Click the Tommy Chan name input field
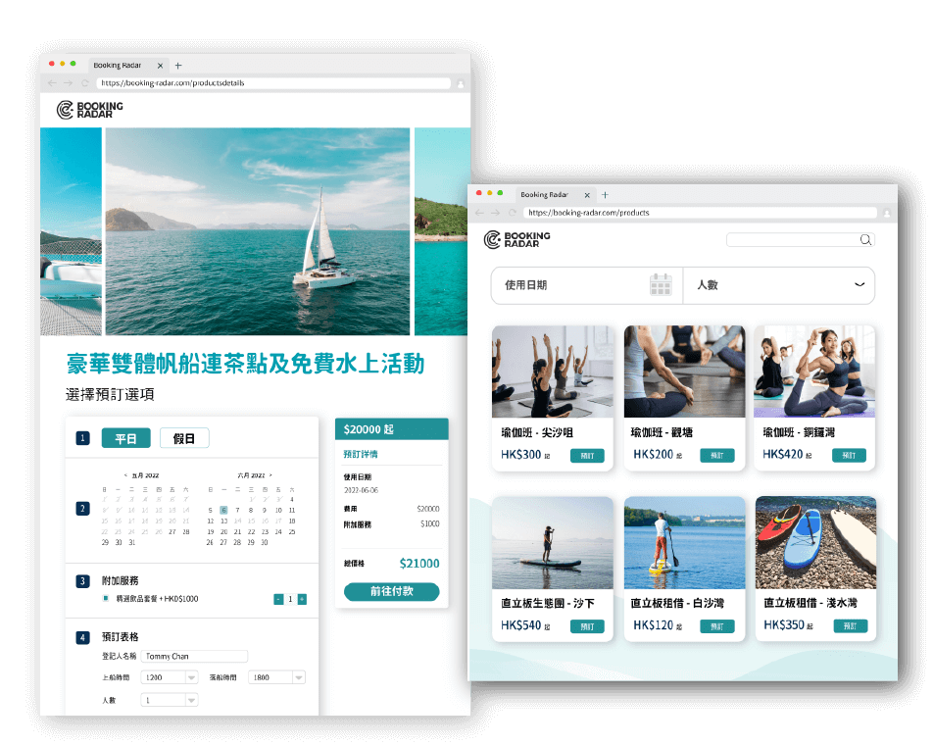The width and height of the screenshot is (933, 745). tap(193, 657)
